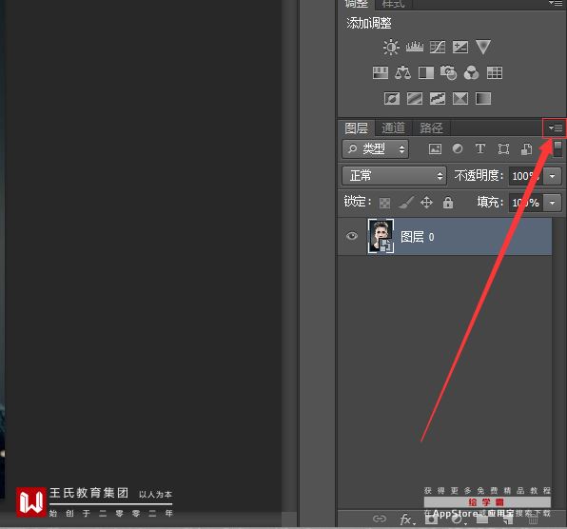Select the 图层 0 layer thumbnail
567x529 pixels.
pos(381,236)
